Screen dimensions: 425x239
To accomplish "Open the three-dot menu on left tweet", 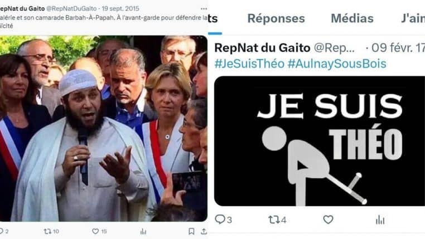I will (204, 9).
